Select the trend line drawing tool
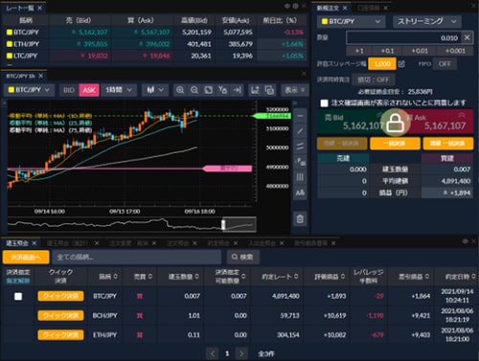Viewport: 479px width, 361px height. (300, 131)
